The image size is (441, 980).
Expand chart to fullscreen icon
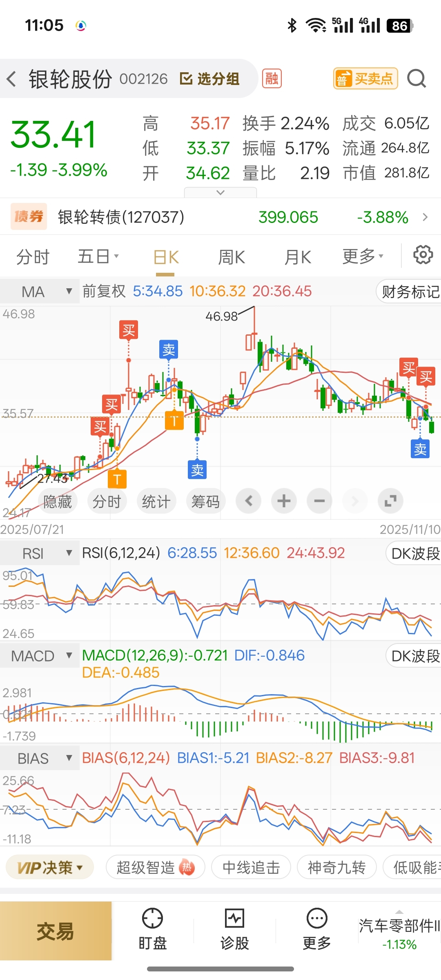pyautogui.click(x=390, y=501)
